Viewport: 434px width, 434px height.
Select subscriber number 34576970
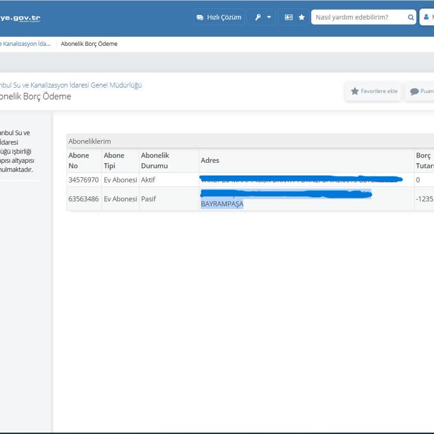click(x=84, y=180)
